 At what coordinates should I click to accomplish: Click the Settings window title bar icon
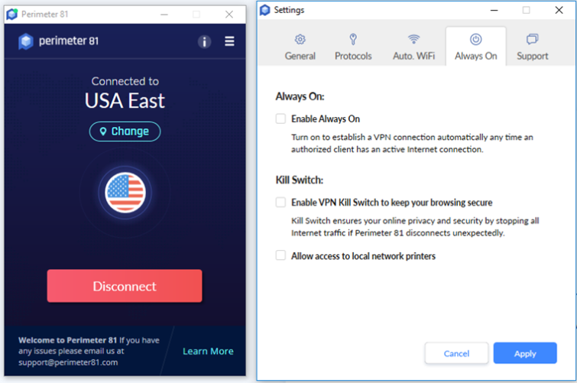265,10
